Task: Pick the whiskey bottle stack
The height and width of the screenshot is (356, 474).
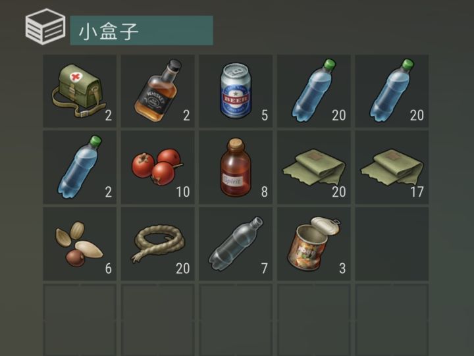Action: (158, 91)
